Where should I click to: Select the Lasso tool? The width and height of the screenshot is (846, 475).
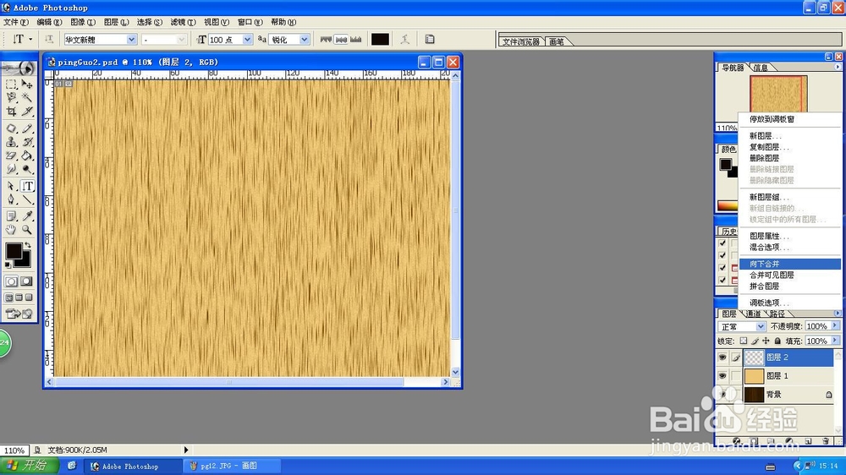click(11, 97)
